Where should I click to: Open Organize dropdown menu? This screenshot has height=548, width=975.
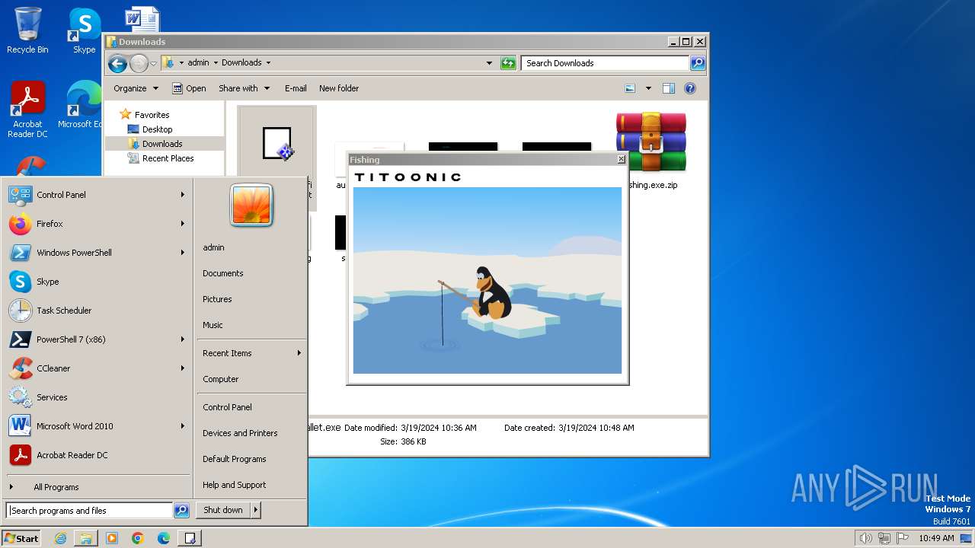pos(136,88)
